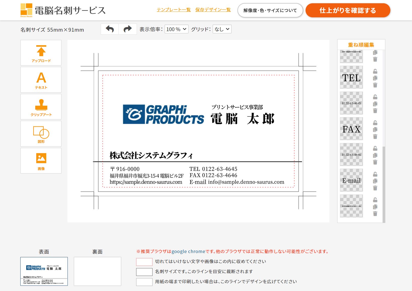The height and width of the screenshot is (291, 412).
Task: Select the 株式会社システムグラフィ text on the card
Action: [151, 155]
